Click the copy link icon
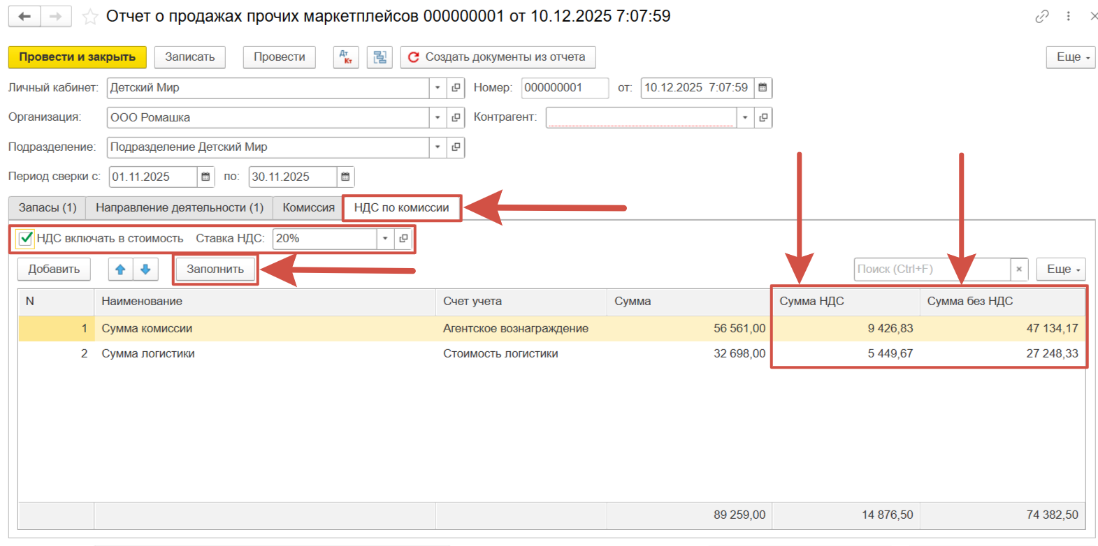The width and height of the screenshot is (1098, 546). point(1041,16)
